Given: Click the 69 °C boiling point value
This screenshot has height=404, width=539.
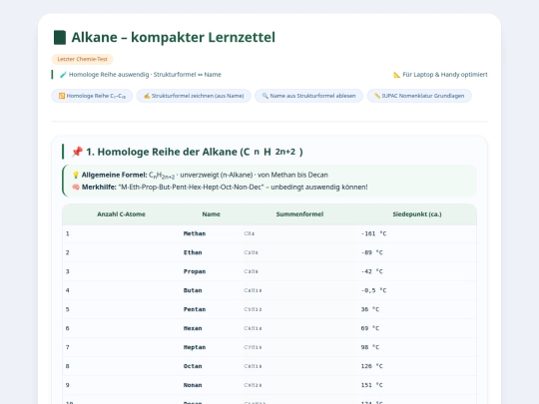Looking at the screenshot, I should (x=370, y=328).
